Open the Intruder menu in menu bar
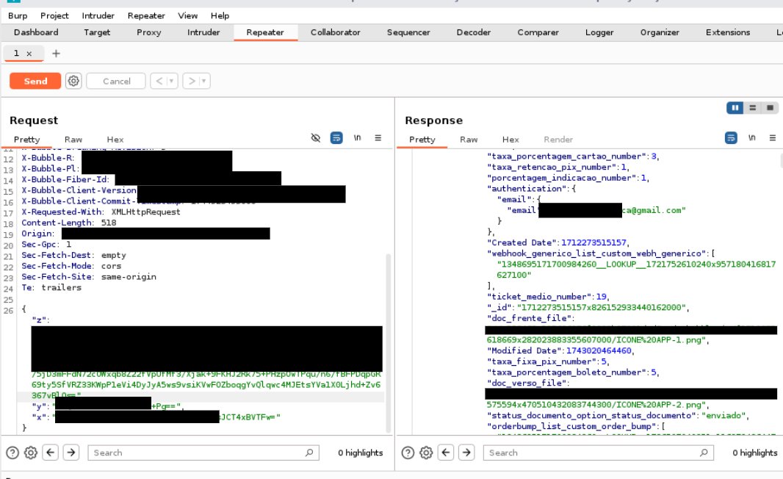 tap(98, 15)
